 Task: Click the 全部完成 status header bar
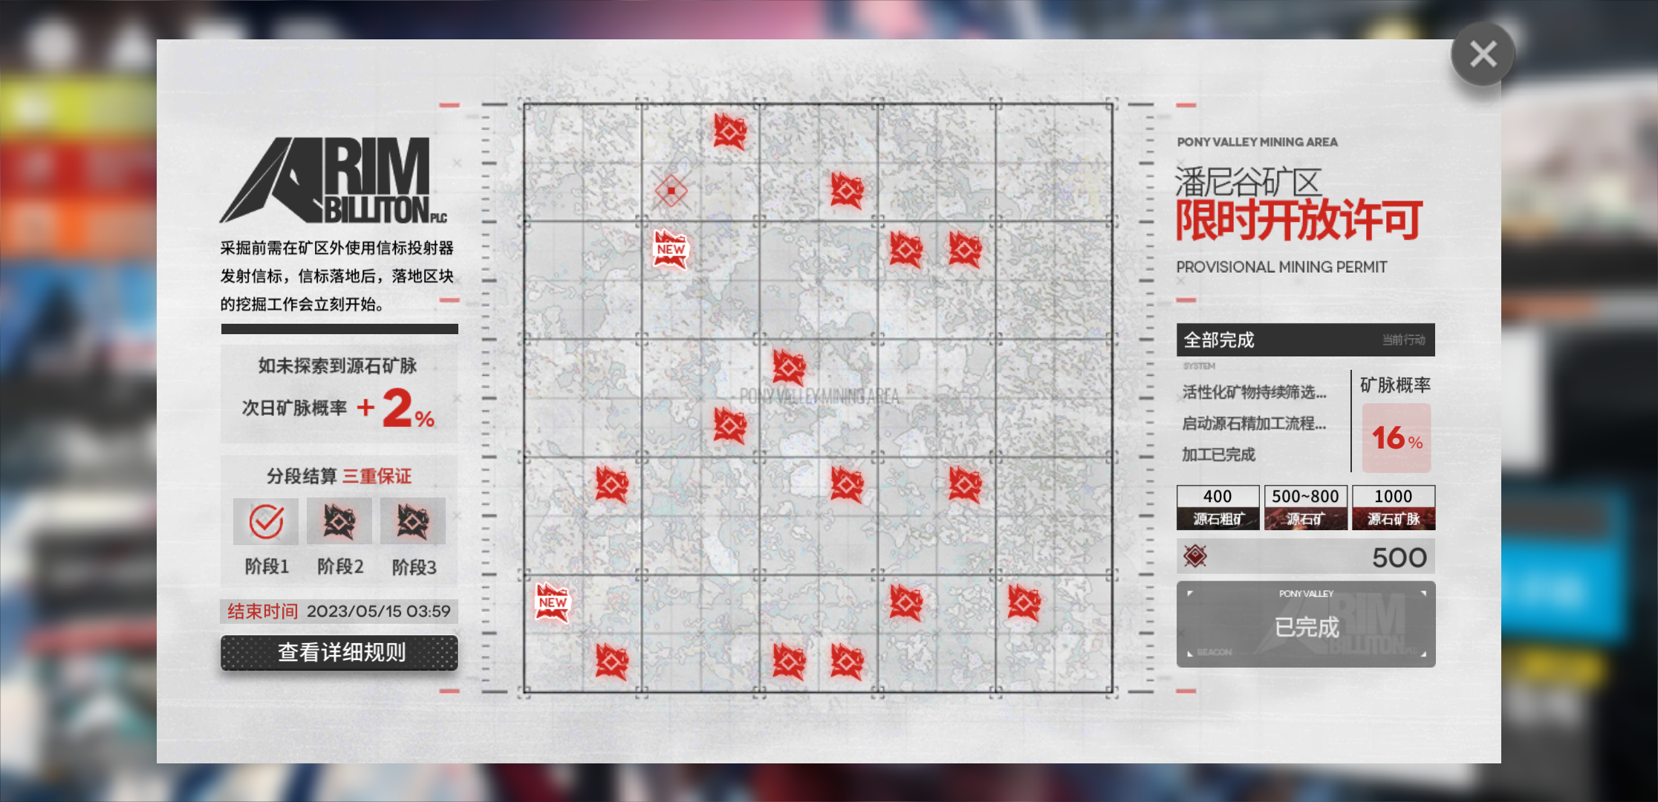[1305, 340]
